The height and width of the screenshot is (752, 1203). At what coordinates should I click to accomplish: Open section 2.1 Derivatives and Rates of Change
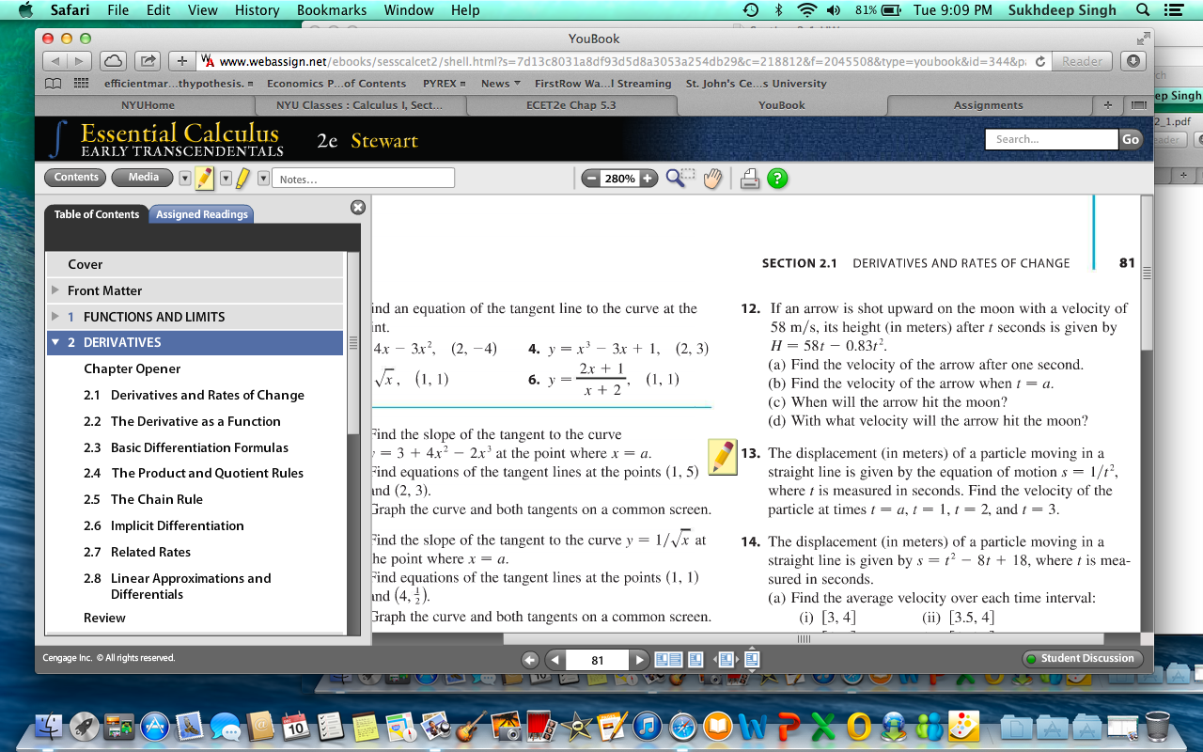194,395
